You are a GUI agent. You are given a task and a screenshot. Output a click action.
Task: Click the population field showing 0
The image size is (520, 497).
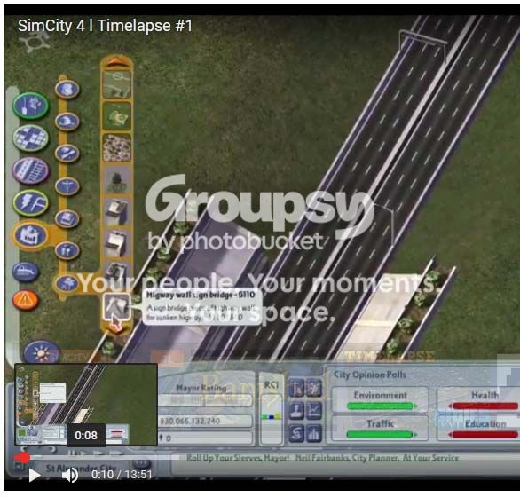tap(205, 438)
